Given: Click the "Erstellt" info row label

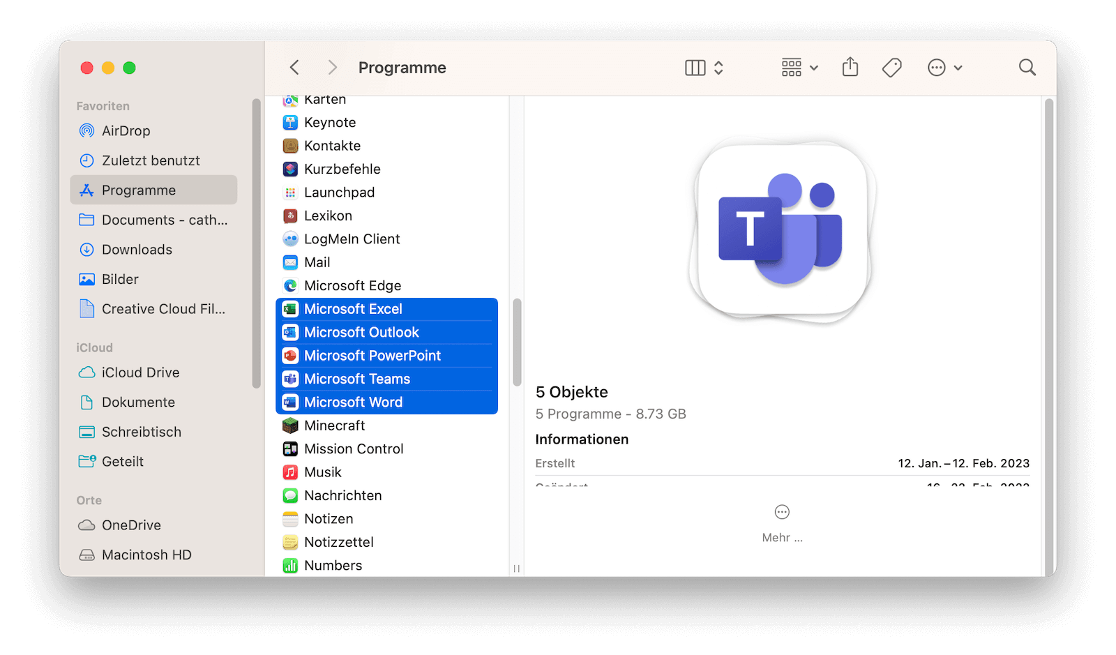Looking at the screenshot, I should point(555,463).
